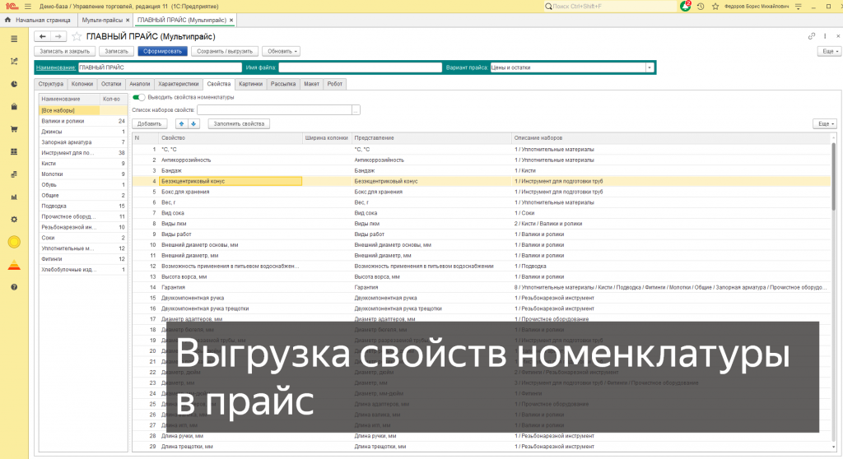Open the pie chart section in sidebar

[x=14, y=84]
